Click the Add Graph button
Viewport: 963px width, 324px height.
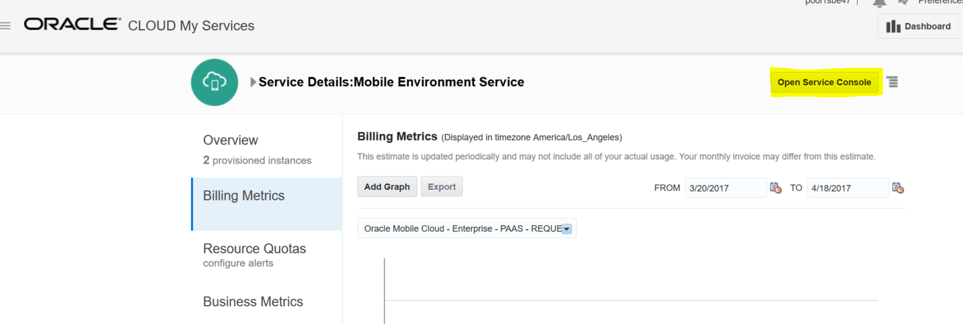tap(387, 187)
